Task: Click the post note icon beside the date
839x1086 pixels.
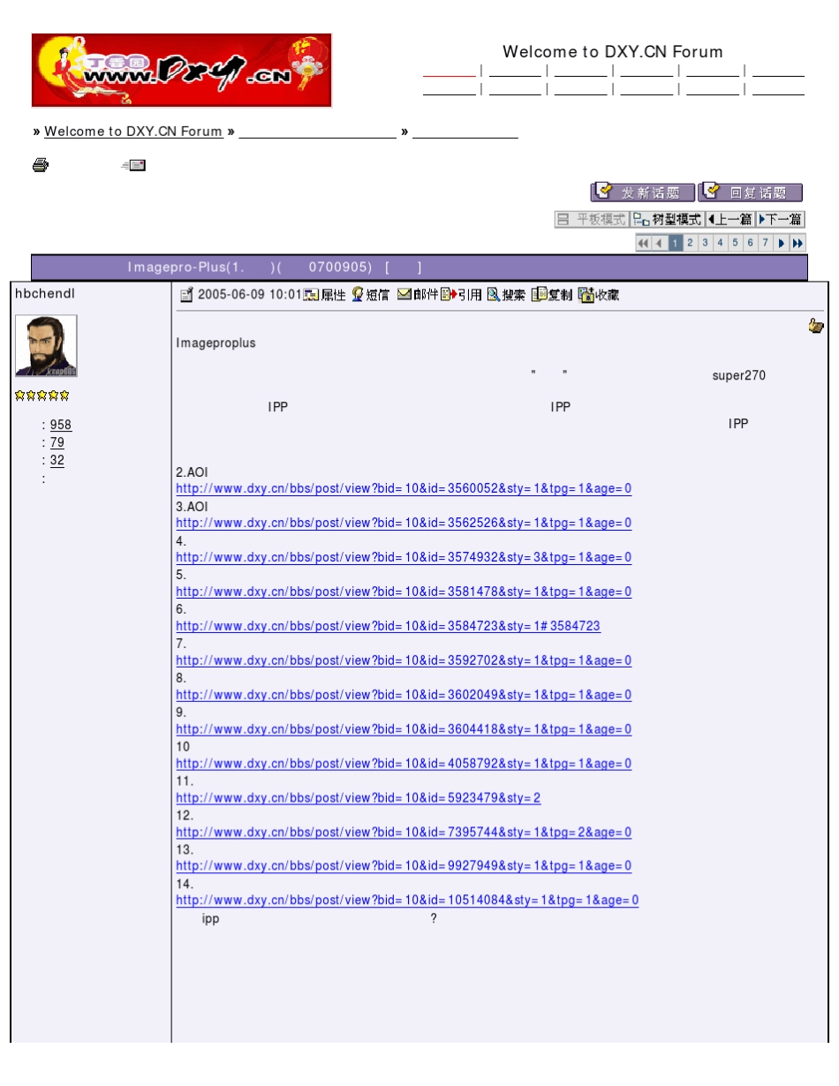Action: [186, 295]
